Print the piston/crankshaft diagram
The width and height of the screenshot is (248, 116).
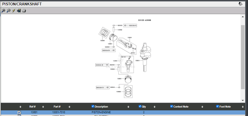24,11
